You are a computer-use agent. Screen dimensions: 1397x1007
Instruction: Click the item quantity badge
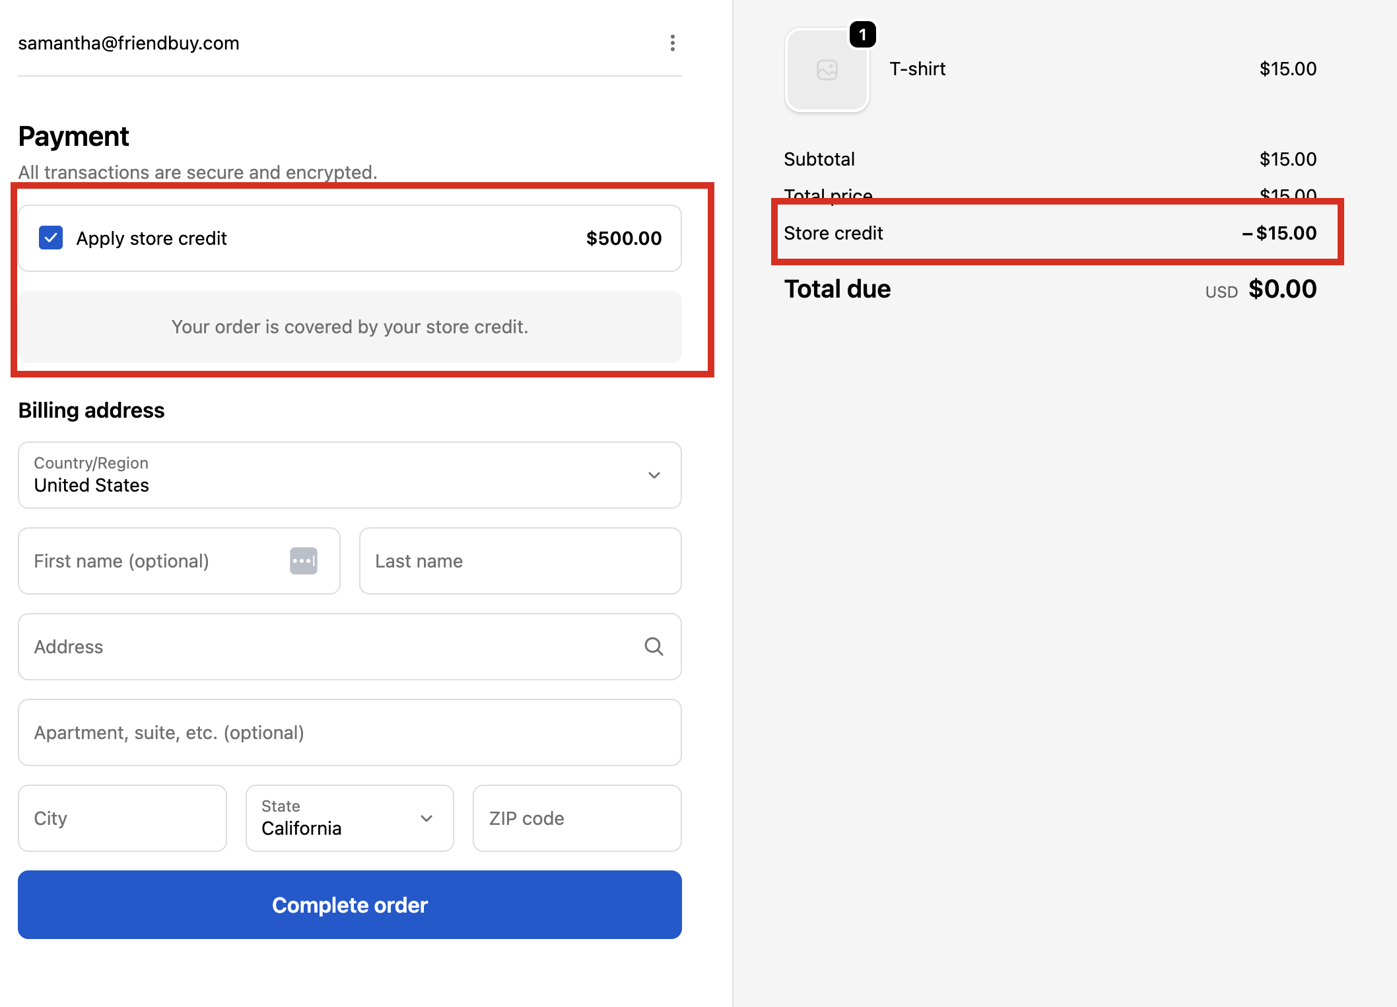click(x=862, y=34)
